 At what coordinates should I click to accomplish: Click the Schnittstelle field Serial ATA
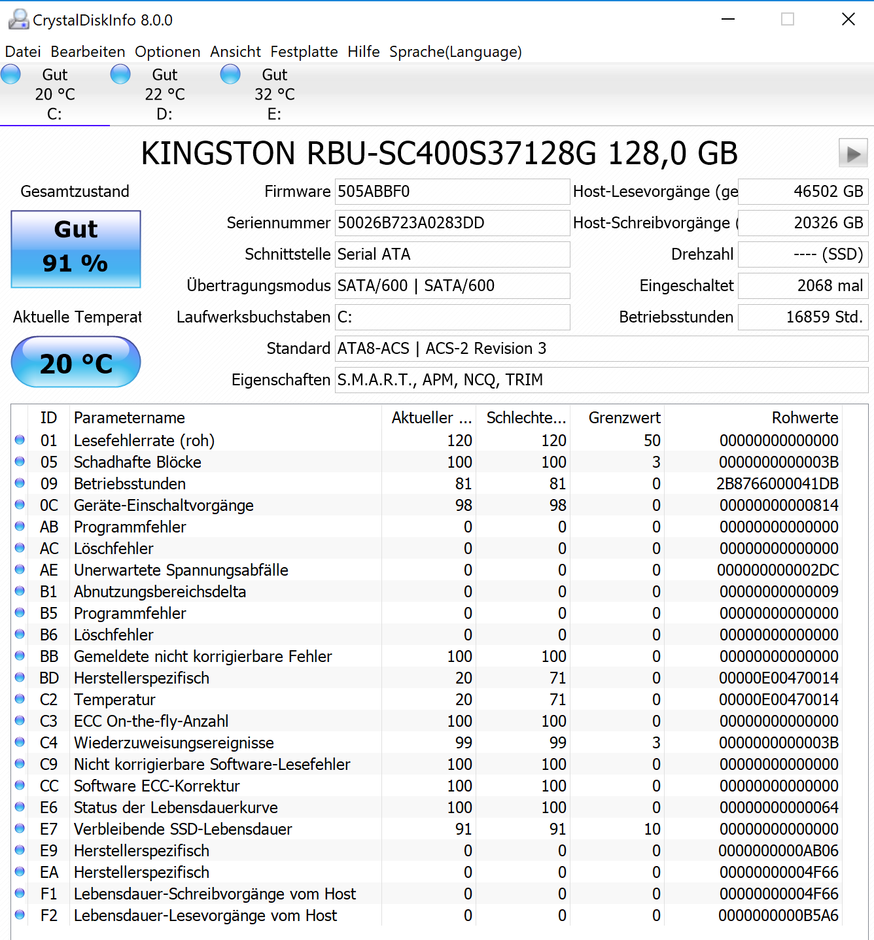[452, 254]
